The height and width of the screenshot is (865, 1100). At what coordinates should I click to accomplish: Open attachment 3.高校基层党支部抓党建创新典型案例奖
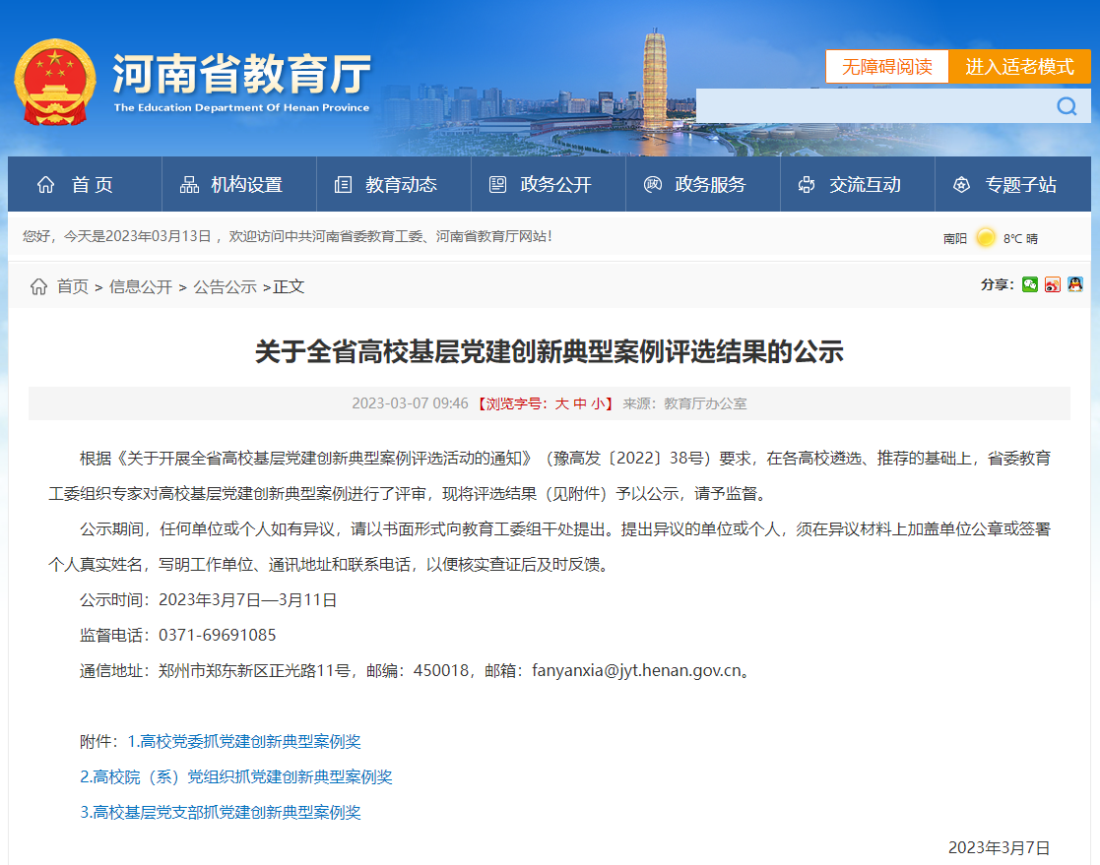point(221,812)
